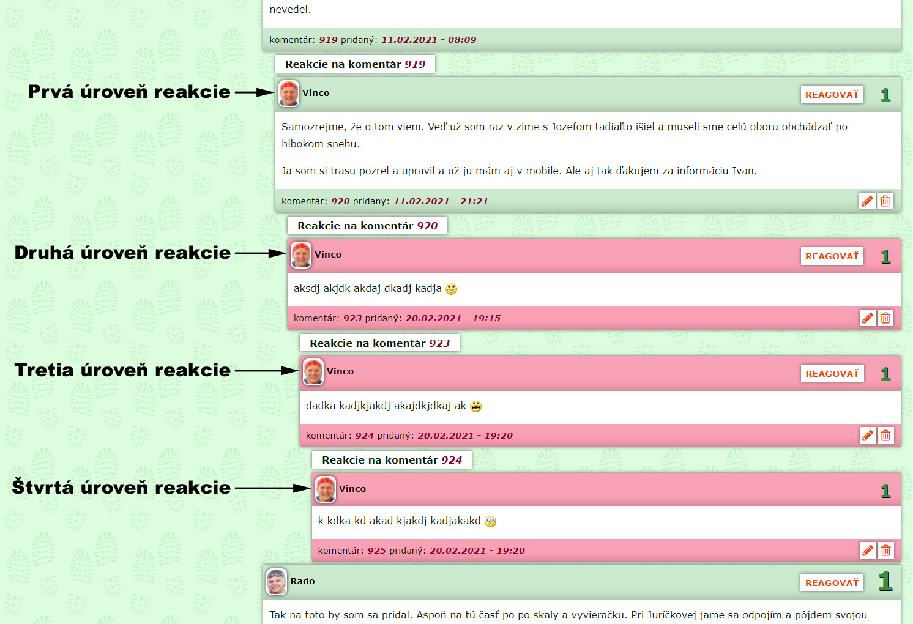Image resolution: width=913 pixels, height=624 pixels.
Task: Click Rado's profile avatar
Action: 277,582
